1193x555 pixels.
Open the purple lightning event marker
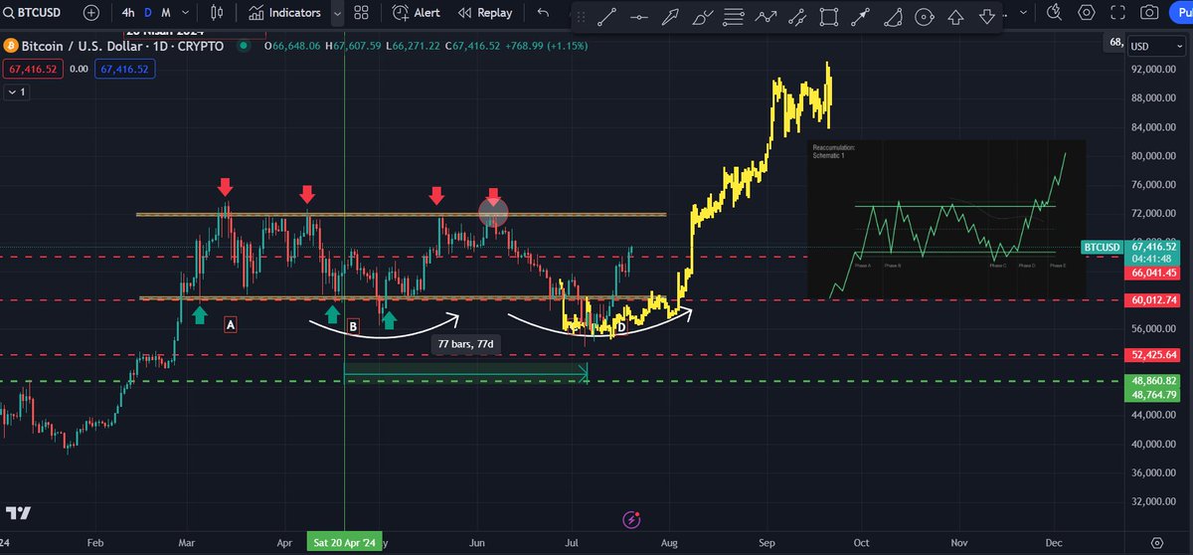(x=630, y=519)
